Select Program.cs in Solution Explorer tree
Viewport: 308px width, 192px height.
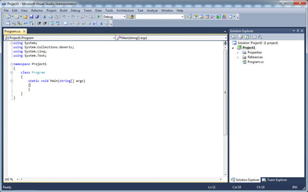point(256,62)
